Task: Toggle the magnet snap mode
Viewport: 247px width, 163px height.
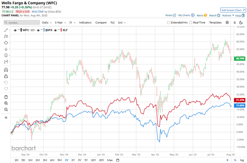Action: coord(6,70)
